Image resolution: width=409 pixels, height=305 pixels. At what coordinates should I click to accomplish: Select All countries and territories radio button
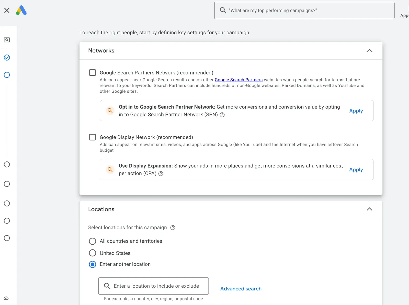tap(93, 241)
